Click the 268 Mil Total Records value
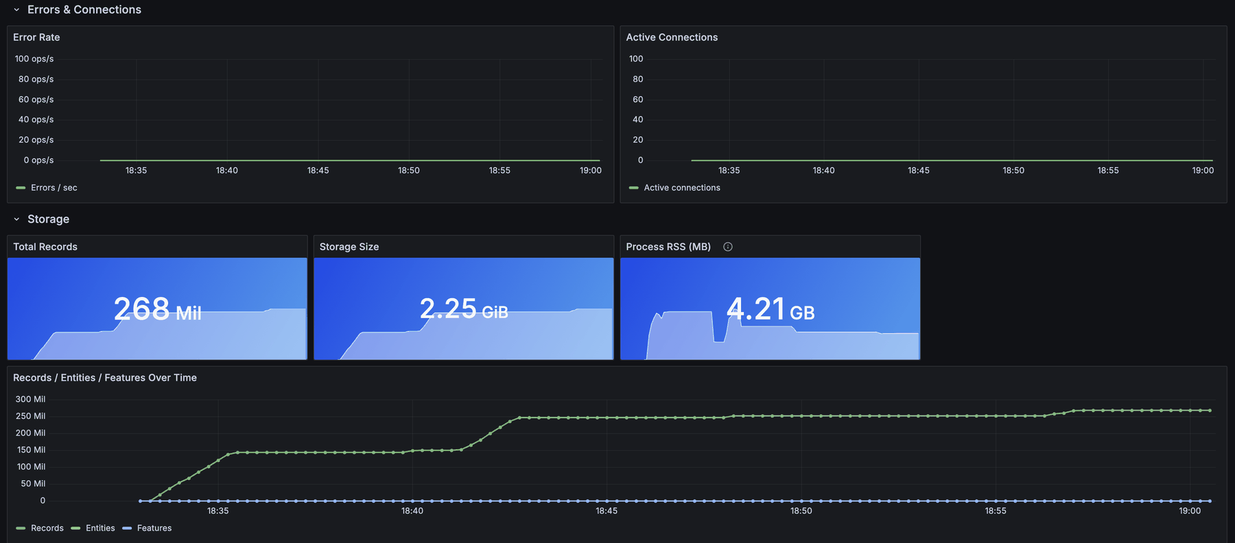 click(157, 309)
